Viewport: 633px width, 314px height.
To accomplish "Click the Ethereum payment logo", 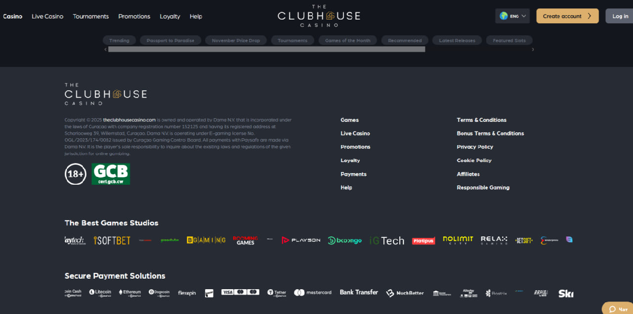I will [130, 292].
